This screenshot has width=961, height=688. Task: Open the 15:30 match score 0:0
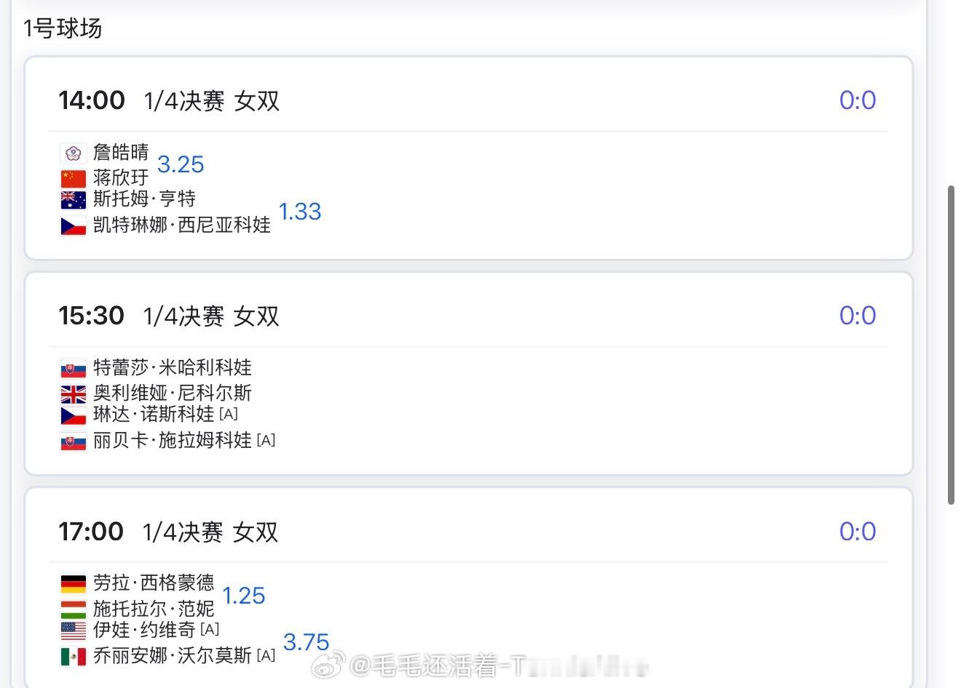857,315
